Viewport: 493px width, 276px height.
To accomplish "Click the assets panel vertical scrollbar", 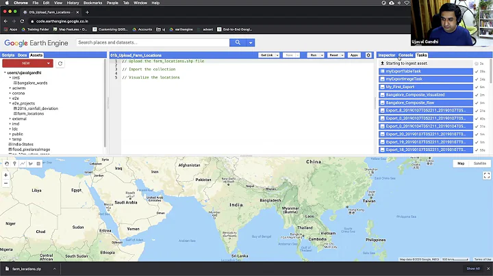I will pyautogui.click(x=105, y=104).
